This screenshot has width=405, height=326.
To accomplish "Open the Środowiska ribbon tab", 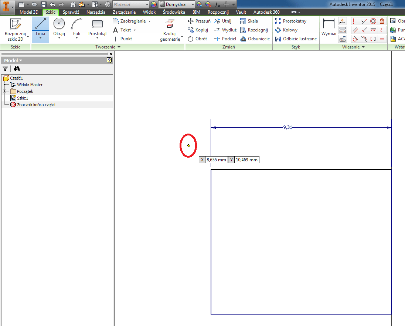I will pos(174,12).
